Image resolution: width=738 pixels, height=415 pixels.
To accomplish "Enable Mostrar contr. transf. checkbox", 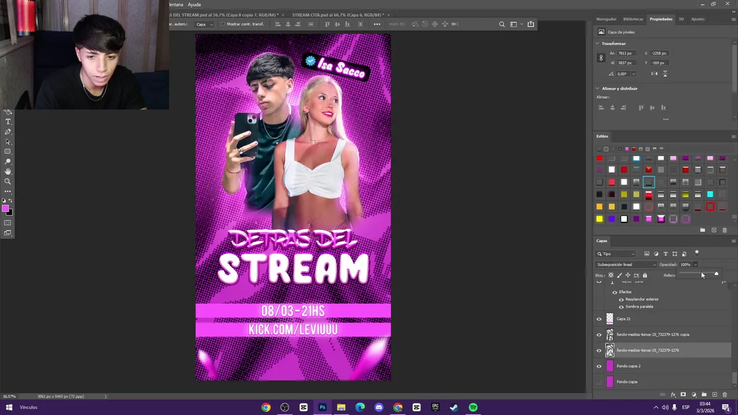I will [223, 24].
